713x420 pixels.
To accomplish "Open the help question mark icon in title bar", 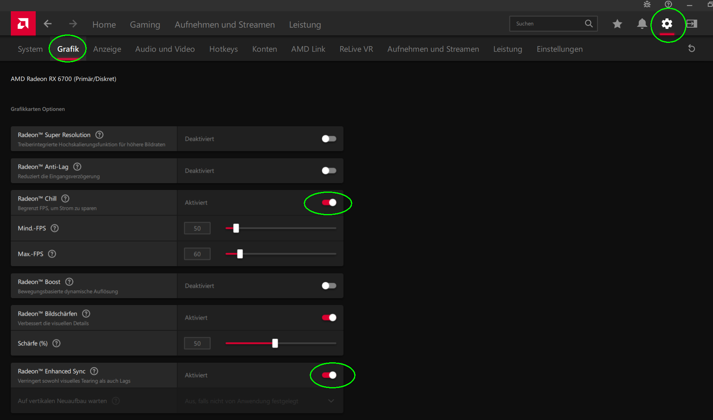I will click(668, 4).
